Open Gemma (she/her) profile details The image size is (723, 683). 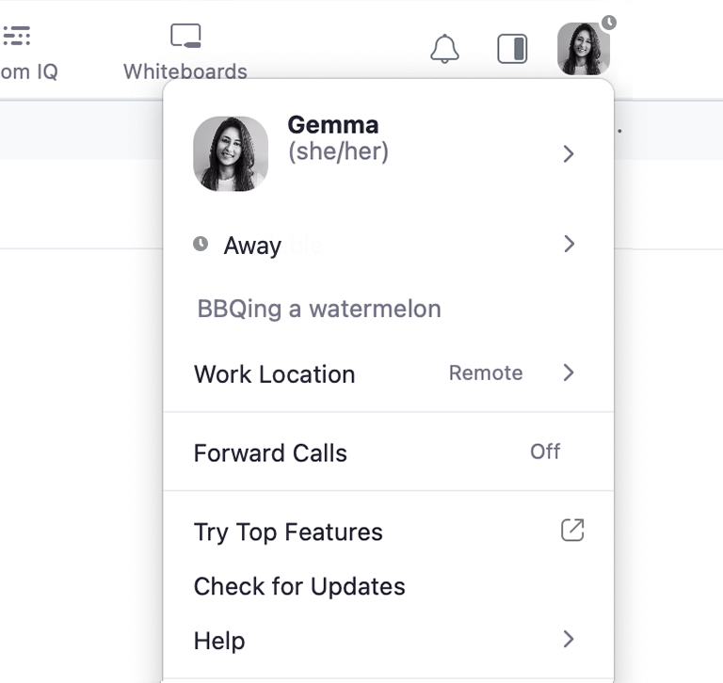pyautogui.click(x=388, y=153)
